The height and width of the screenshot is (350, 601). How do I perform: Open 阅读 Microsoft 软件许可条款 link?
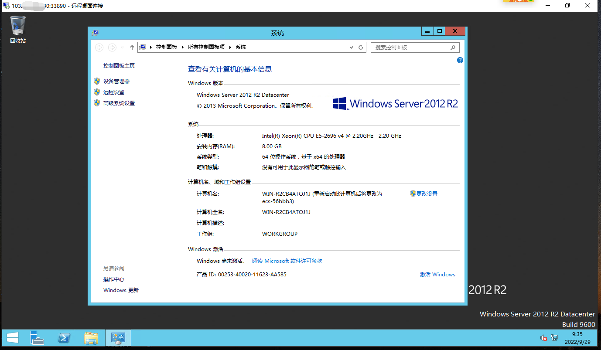coord(287,261)
